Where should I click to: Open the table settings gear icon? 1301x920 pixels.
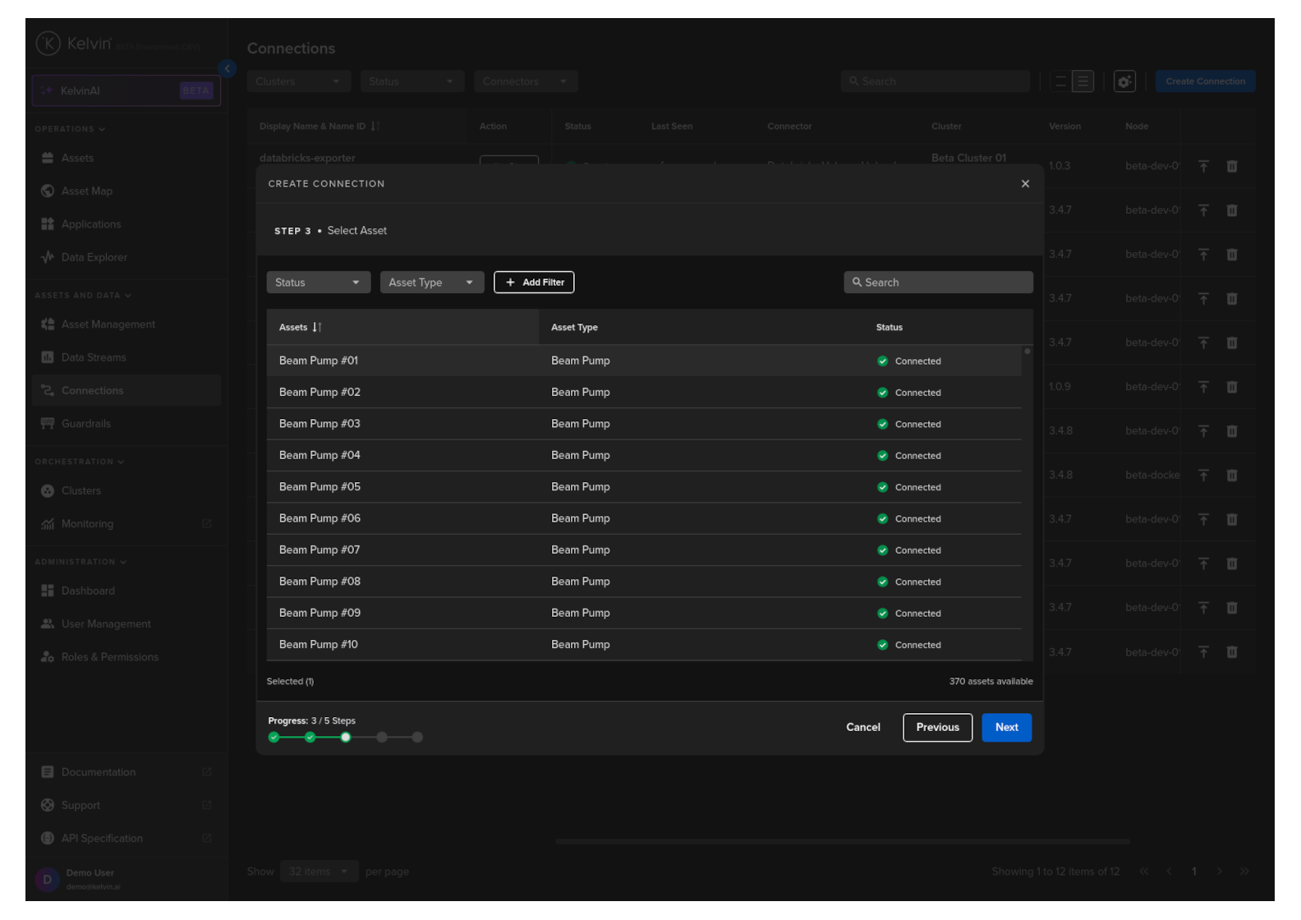1124,81
